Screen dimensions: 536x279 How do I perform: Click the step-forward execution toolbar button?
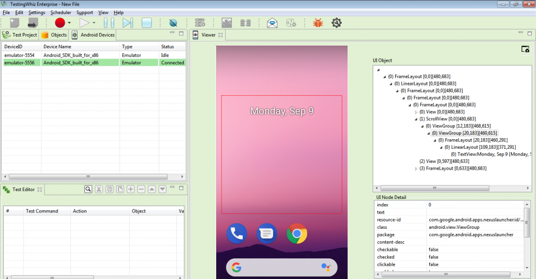pyautogui.click(x=128, y=23)
